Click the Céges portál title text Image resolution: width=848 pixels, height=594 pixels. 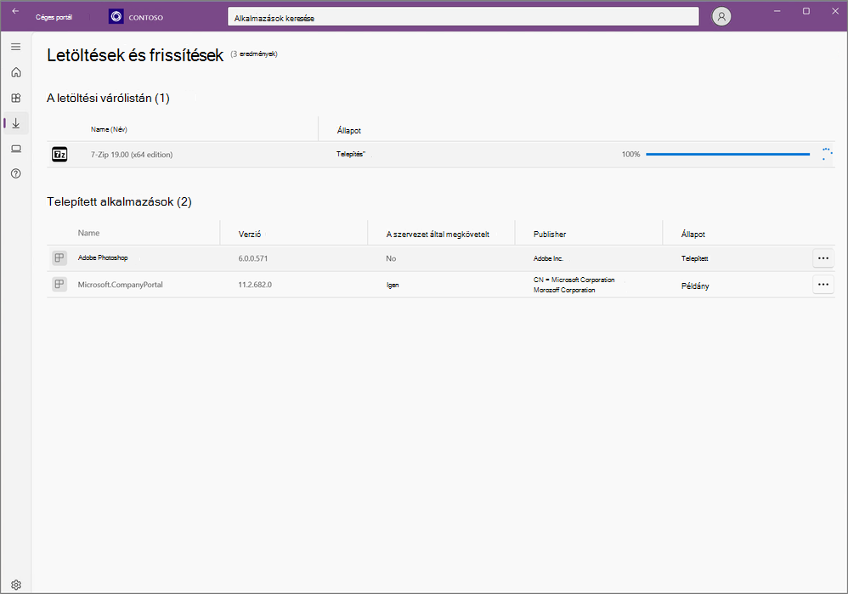[54, 17]
